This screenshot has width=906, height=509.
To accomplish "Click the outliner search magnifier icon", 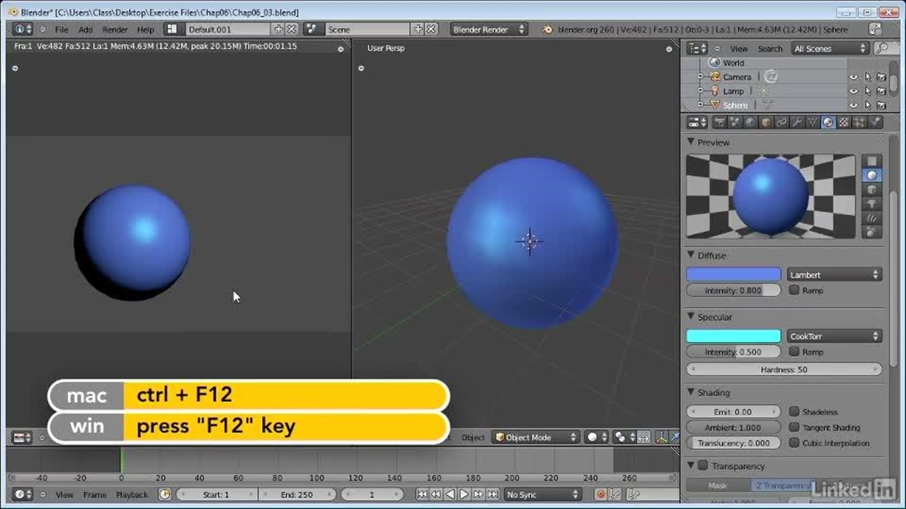I will 882,48.
